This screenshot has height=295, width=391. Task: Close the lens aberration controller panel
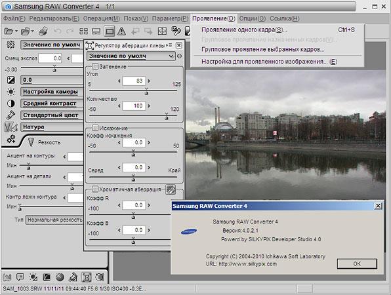[x=179, y=45]
